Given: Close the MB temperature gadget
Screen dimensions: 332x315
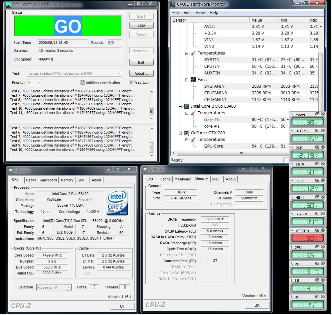Looking at the screenshot, I should click(x=323, y=264).
